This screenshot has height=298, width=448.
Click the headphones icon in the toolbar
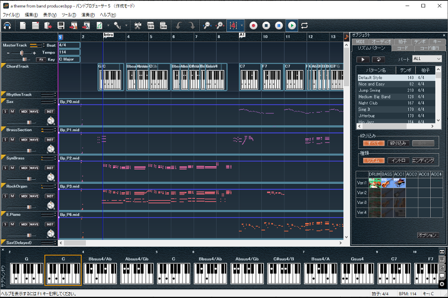pyautogui.click(x=7, y=25)
